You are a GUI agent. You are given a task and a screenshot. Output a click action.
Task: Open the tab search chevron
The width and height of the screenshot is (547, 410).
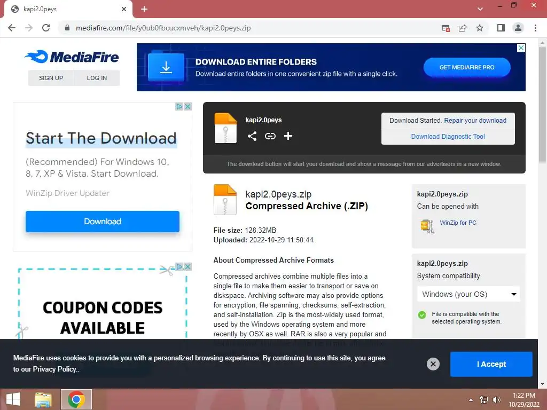480,9
